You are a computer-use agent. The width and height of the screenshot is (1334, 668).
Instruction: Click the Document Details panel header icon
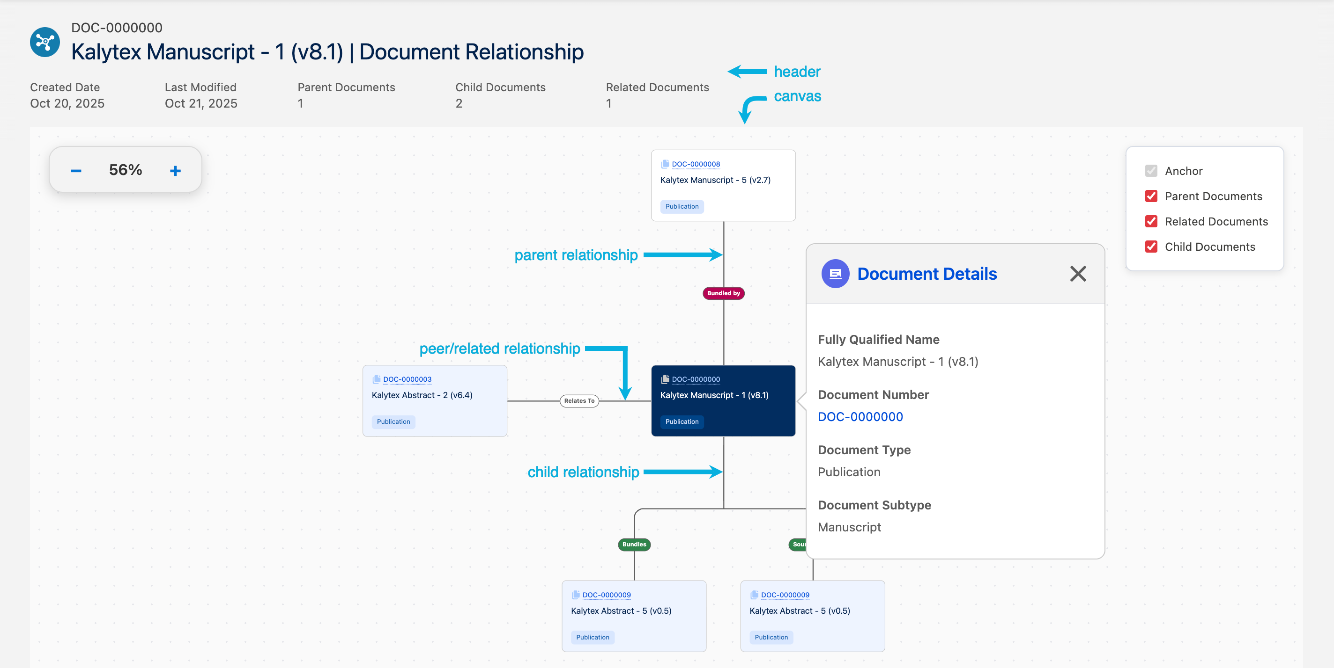point(835,274)
